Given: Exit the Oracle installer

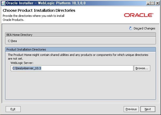Looking at the screenshot, I should tap(13, 109).
